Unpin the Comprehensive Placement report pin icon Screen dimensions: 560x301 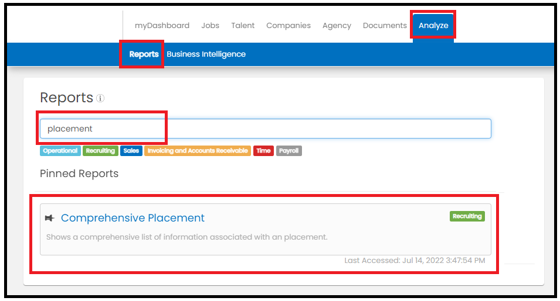pyautogui.click(x=49, y=218)
